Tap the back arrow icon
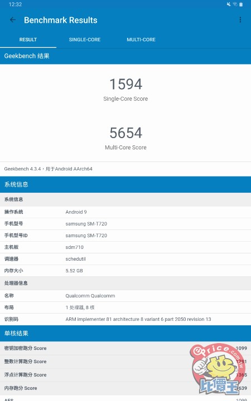Viewport: 251px width, 401px height. [12, 20]
